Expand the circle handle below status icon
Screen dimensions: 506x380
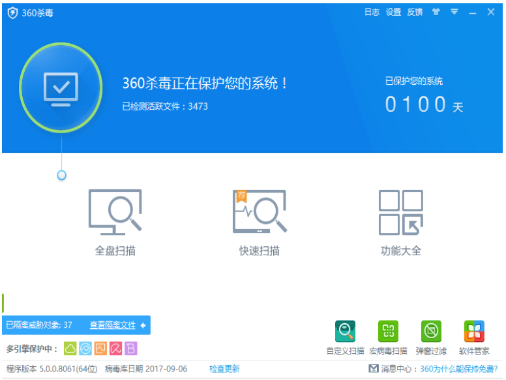coord(61,175)
